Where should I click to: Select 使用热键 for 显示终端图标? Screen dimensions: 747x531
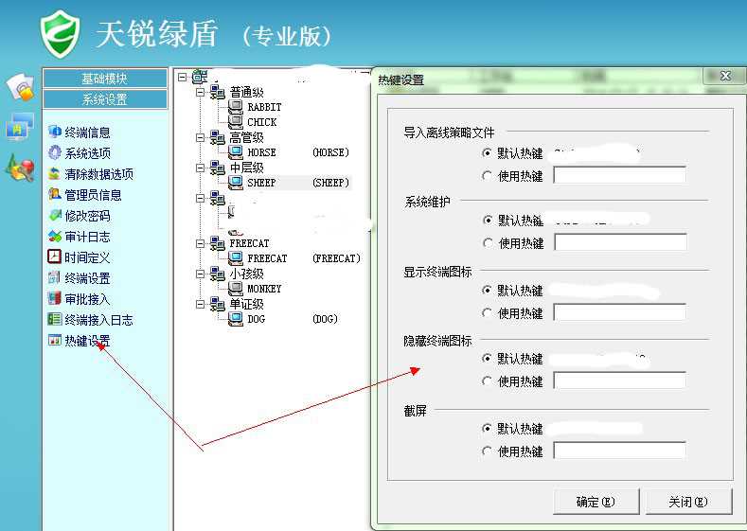487,313
